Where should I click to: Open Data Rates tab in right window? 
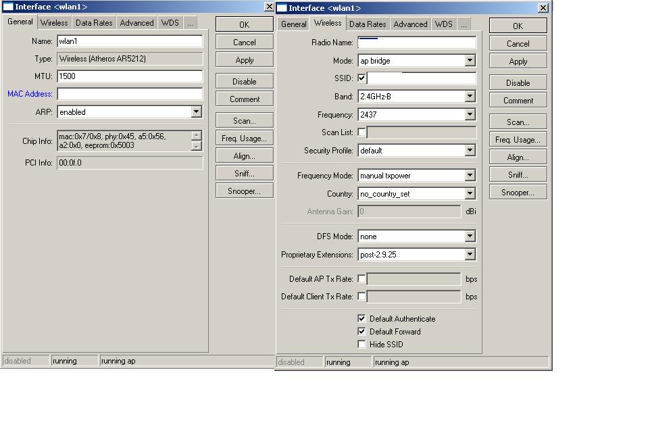368,24
